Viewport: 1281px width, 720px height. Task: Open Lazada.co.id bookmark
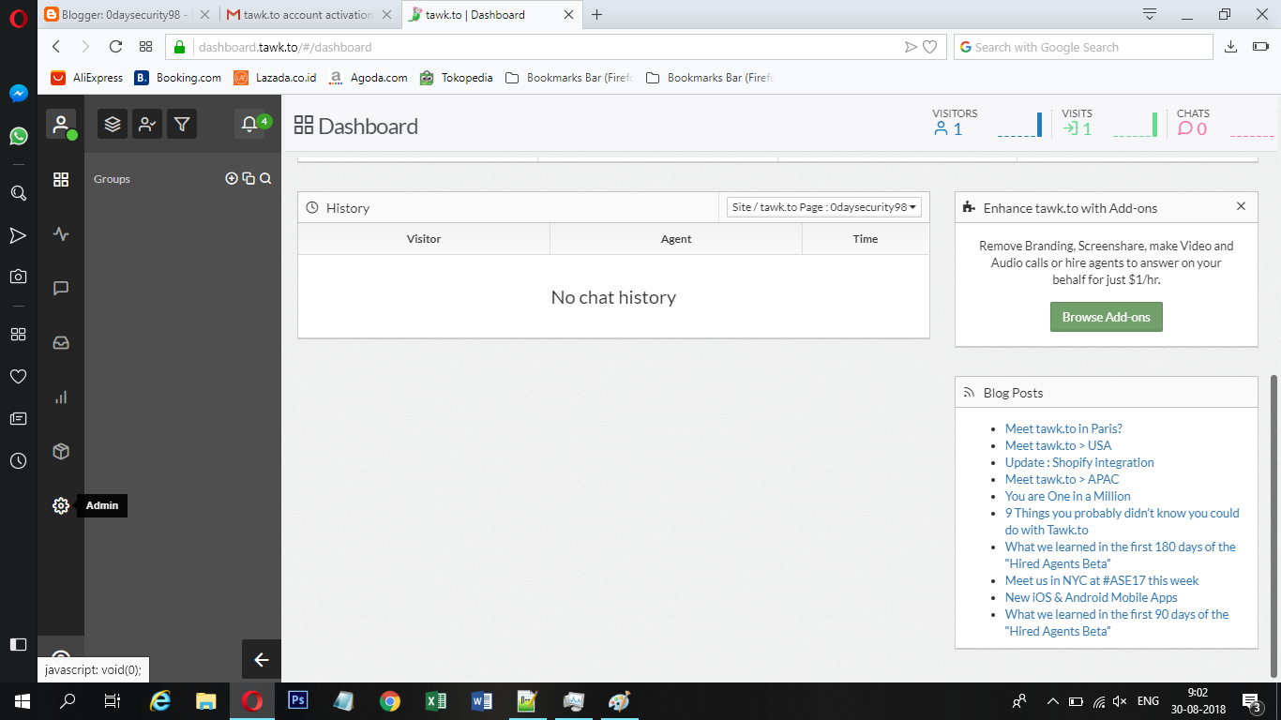tap(276, 78)
